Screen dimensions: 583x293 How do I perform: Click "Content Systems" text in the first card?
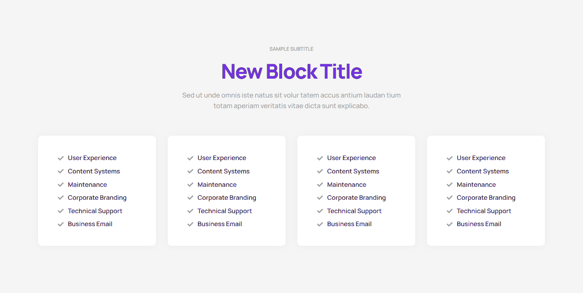click(94, 171)
